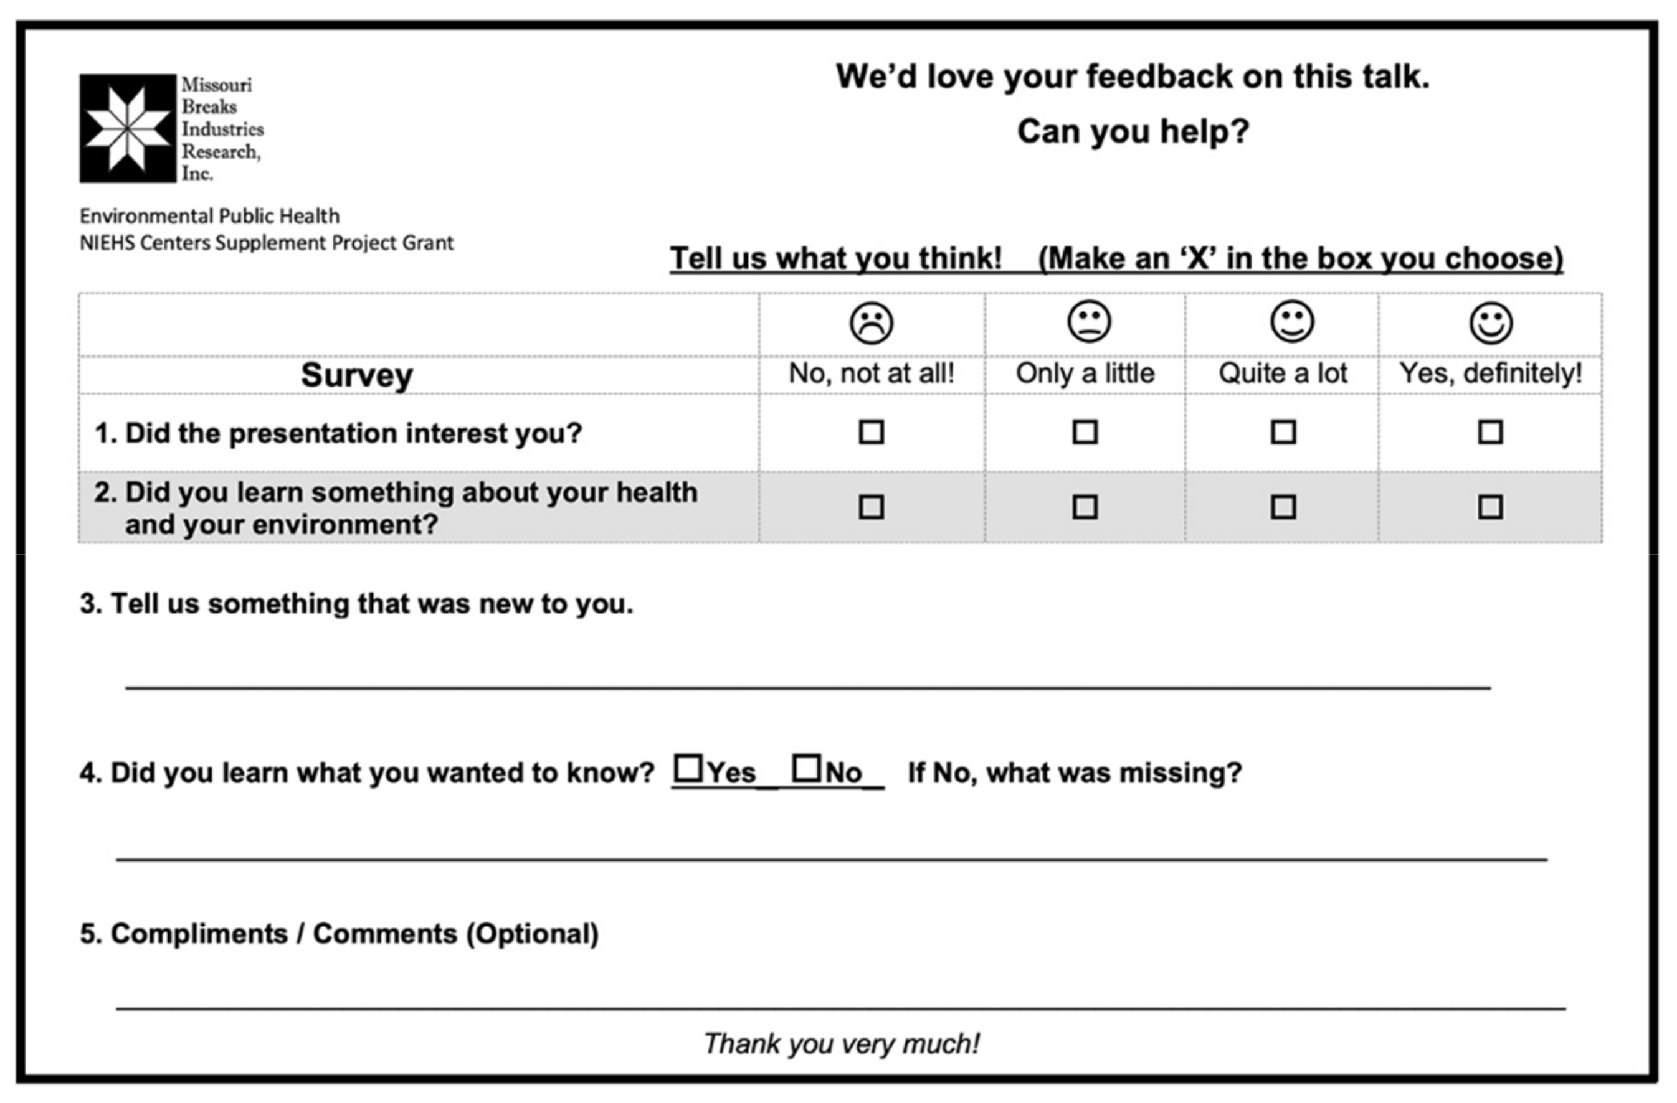Click the 'Survey' table header
The image size is (1677, 1103).
[x=356, y=375]
